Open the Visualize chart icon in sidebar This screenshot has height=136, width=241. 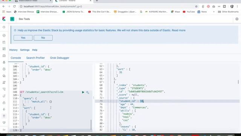click(4, 42)
